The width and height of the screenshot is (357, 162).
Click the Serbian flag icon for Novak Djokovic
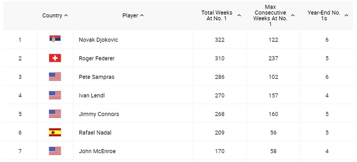(x=55, y=40)
